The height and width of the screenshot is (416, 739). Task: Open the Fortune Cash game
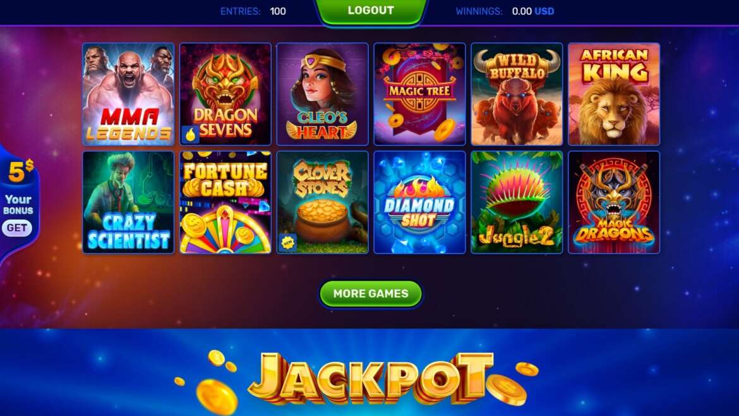point(225,202)
